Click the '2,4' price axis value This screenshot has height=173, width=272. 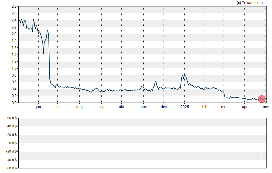click(x=14, y=20)
